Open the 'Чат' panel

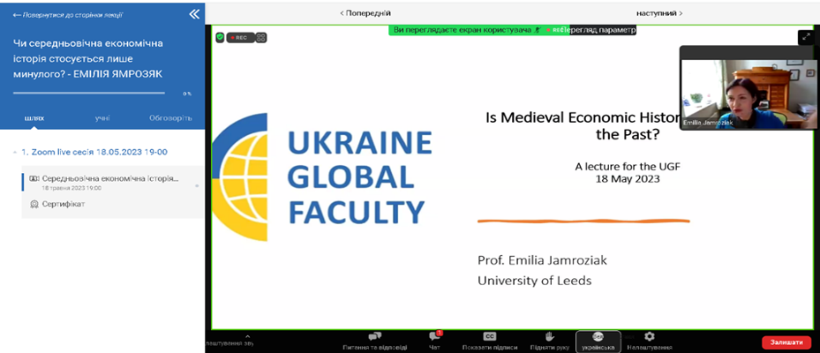433,341
